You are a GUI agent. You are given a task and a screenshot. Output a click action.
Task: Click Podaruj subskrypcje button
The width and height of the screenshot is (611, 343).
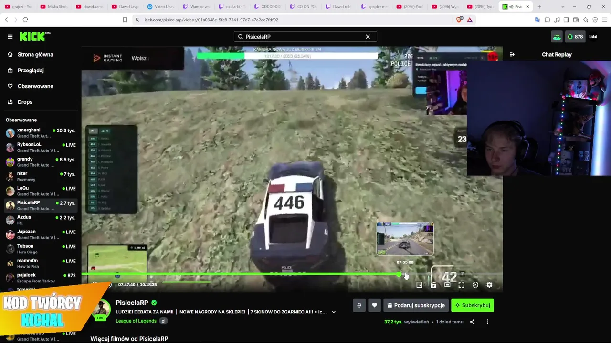pos(416,305)
